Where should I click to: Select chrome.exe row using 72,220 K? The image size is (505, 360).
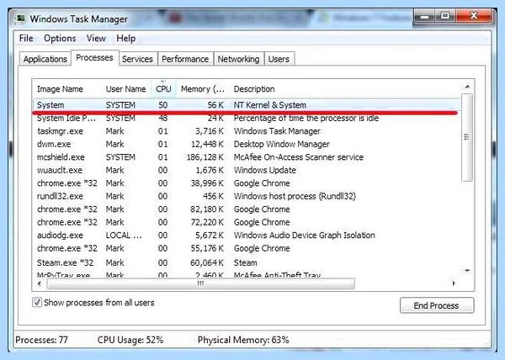tap(247, 222)
